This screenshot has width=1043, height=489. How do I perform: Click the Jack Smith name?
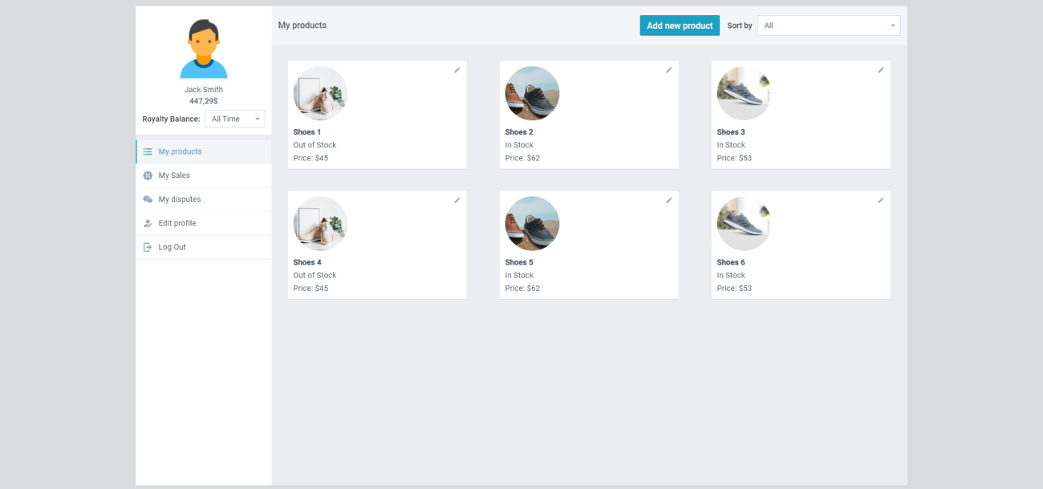point(204,90)
